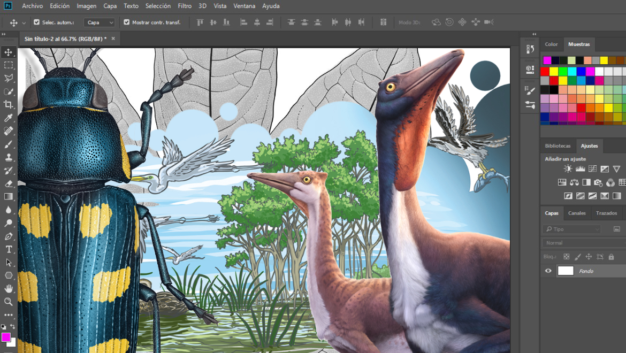The height and width of the screenshot is (353, 626).
Task: Activate the Crop tool
Action: pyautogui.click(x=9, y=104)
